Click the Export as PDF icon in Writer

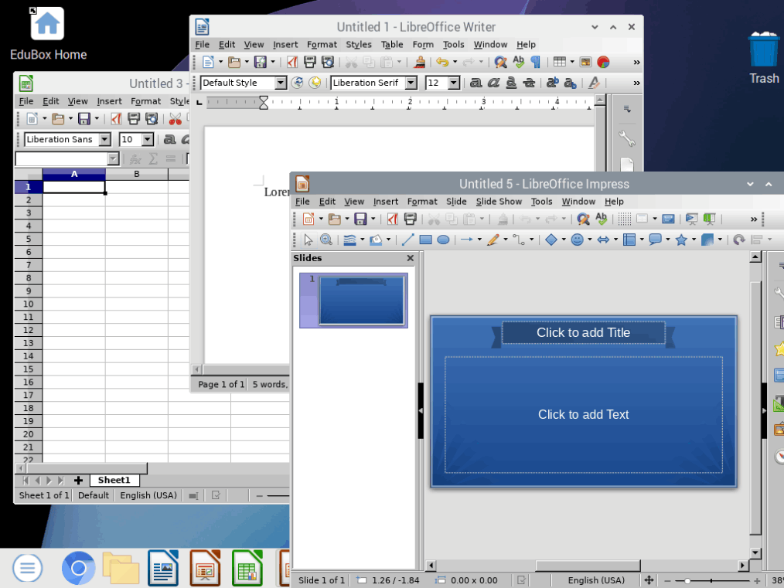point(292,63)
